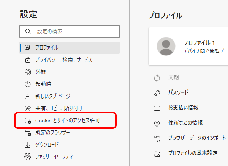Click the profile icon in the sidebar

coord(28,47)
